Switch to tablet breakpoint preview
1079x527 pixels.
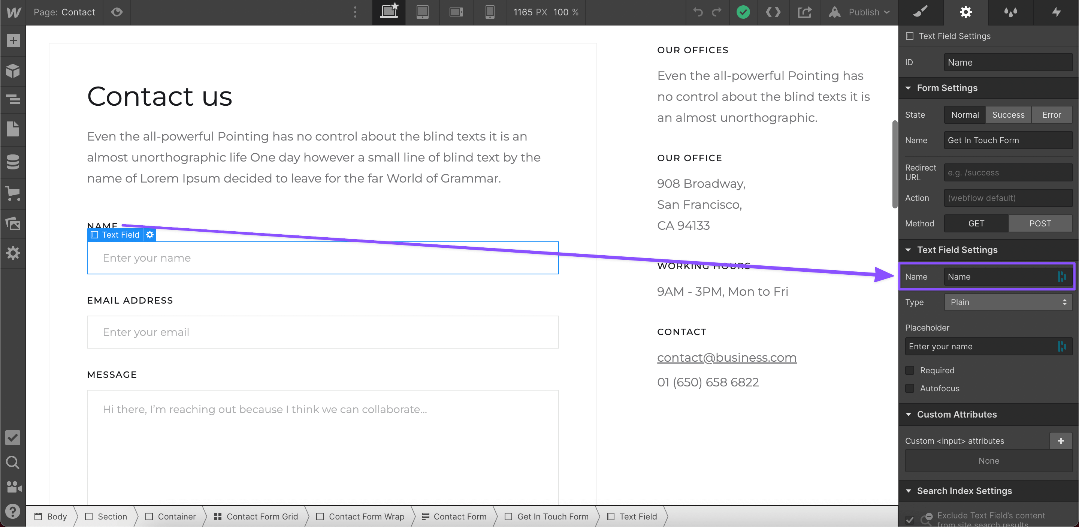click(x=423, y=12)
